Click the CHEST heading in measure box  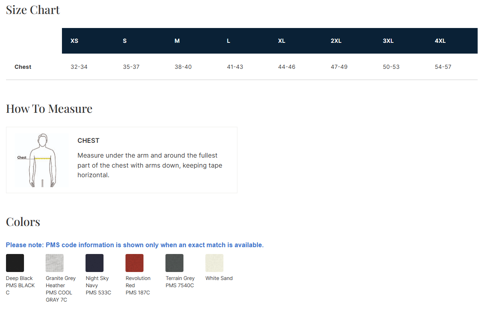88,140
